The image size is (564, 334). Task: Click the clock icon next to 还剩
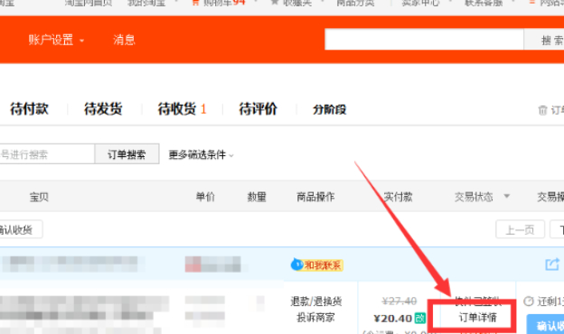pyautogui.click(x=529, y=301)
